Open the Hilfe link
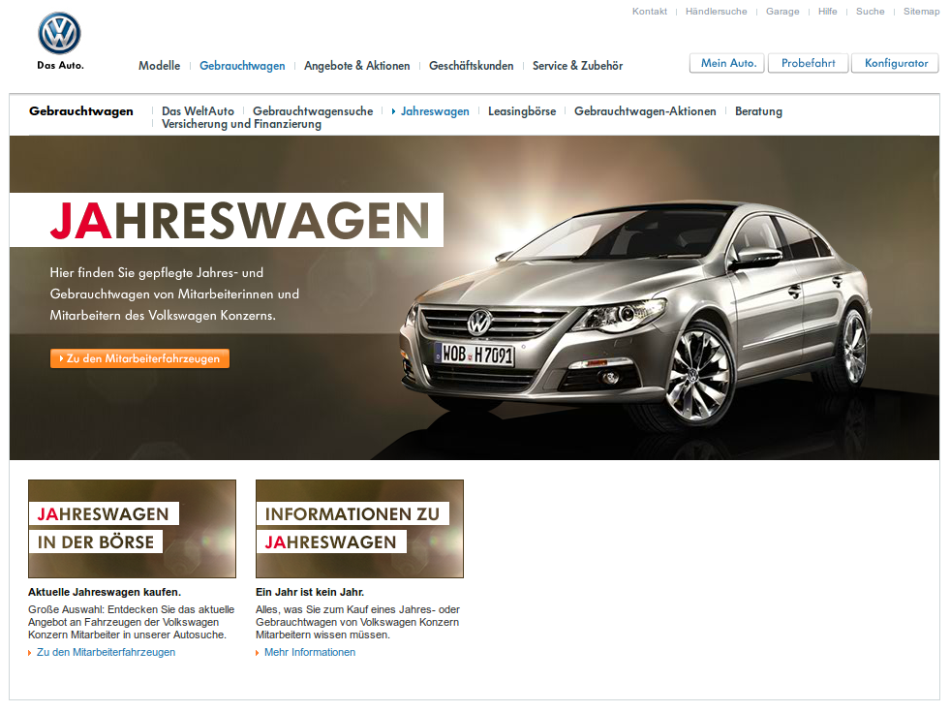This screenshot has height=712, width=950. 828,12
